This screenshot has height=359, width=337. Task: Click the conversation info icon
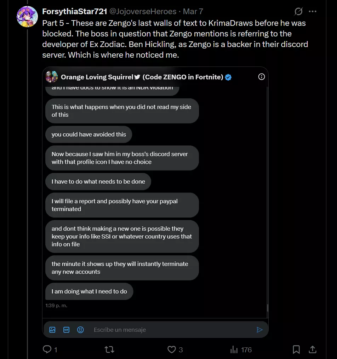(261, 77)
